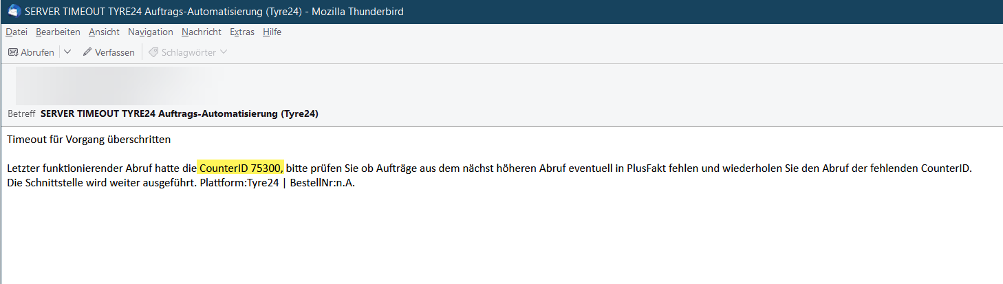Image resolution: width=1003 pixels, height=284 pixels.
Task: Open the Datei menu
Action: tap(17, 32)
